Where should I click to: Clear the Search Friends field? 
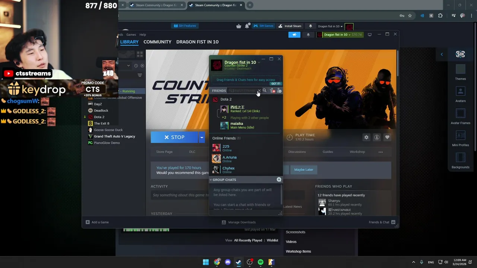tap(259, 90)
